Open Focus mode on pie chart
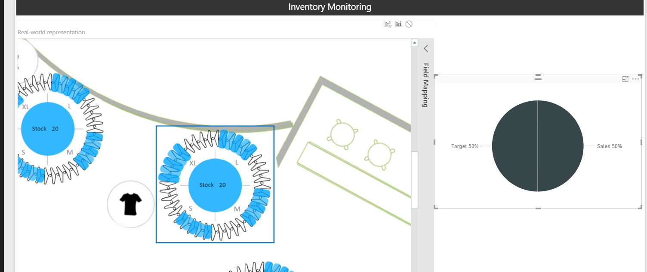 pos(625,79)
